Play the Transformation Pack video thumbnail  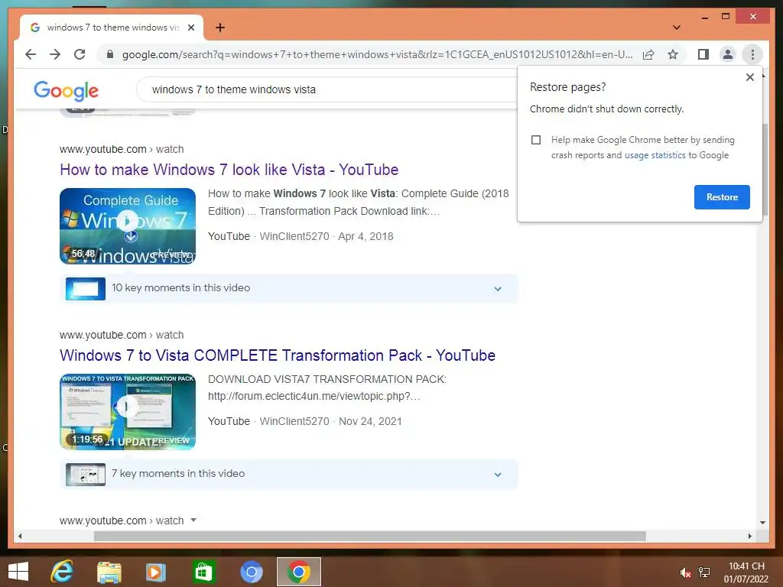click(x=128, y=412)
